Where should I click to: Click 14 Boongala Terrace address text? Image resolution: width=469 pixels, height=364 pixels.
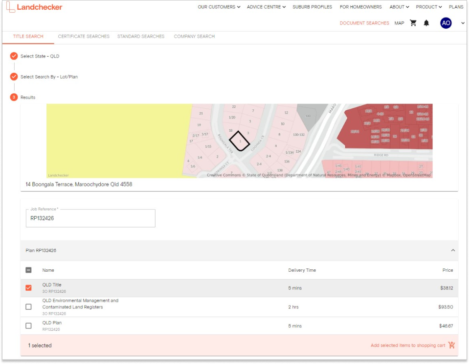[79, 184]
